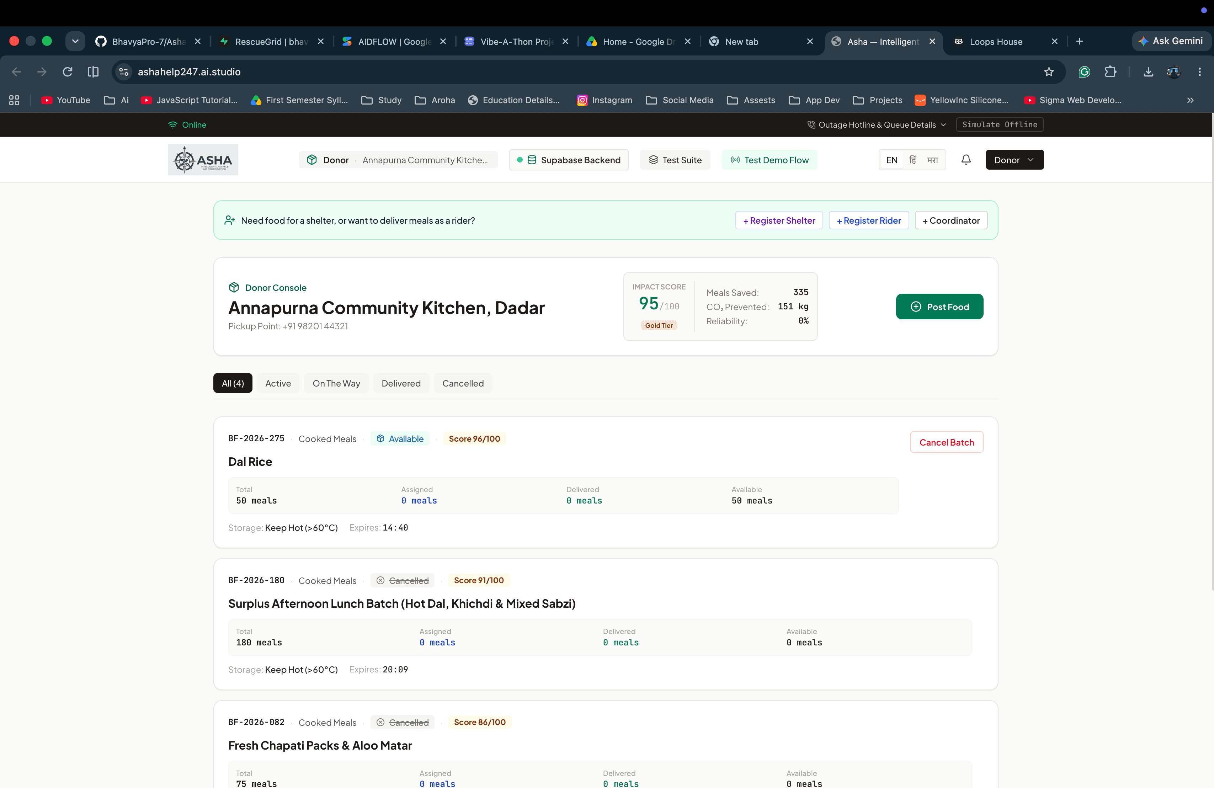Open a new browser tab with plus

tap(1079, 41)
